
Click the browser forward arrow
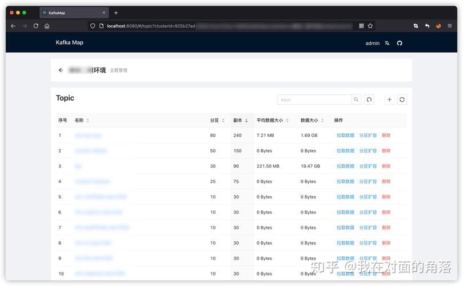(x=25, y=26)
